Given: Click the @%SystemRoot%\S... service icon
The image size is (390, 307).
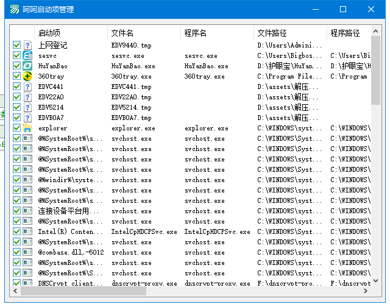Looking at the screenshot, I should click(27, 273).
